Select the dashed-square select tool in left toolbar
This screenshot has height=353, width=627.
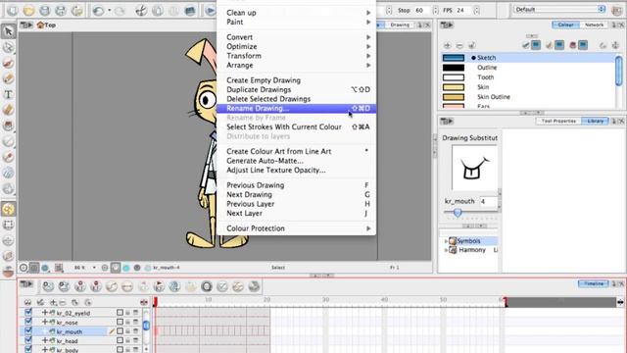tap(8, 225)
